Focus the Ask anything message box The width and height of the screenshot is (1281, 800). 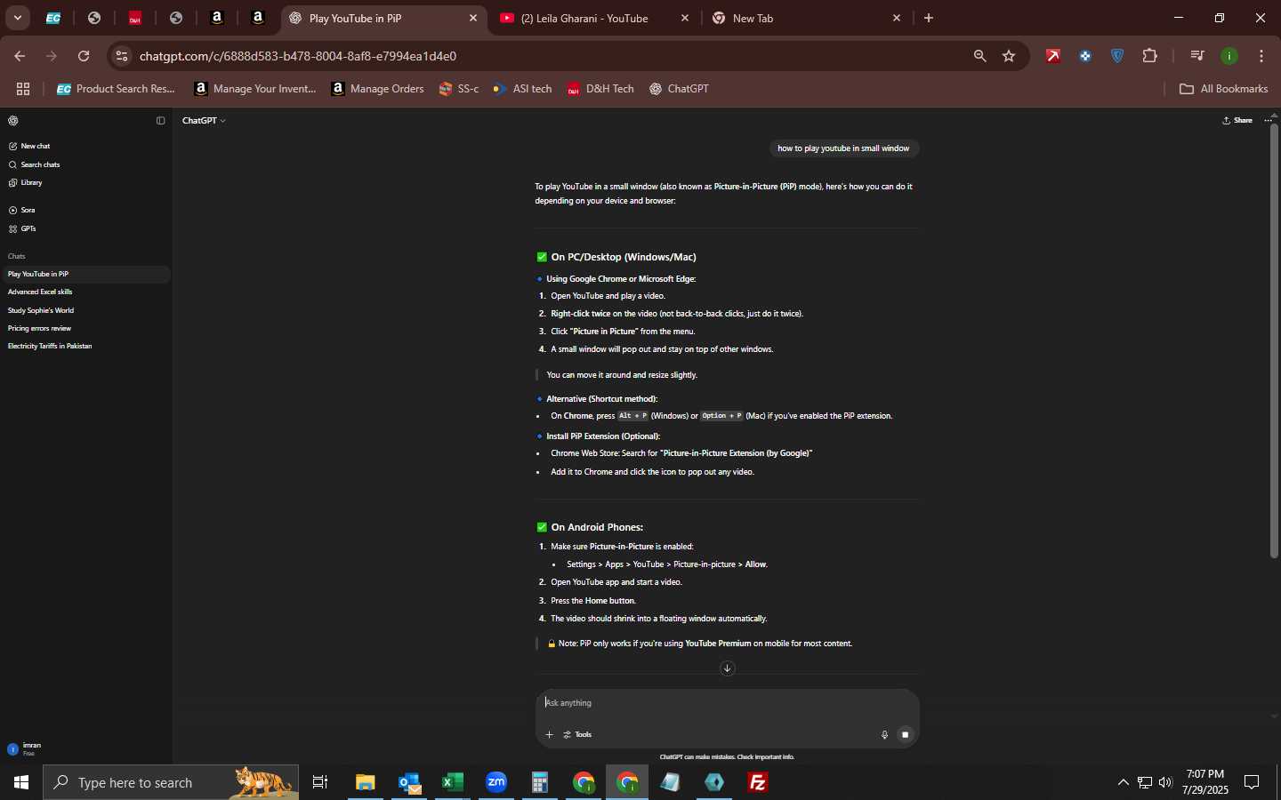(x=728, y=703)
